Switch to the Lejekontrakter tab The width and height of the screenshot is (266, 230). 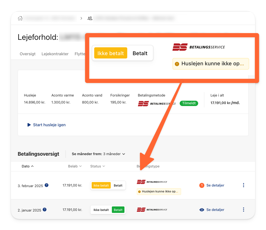(55, 54)
